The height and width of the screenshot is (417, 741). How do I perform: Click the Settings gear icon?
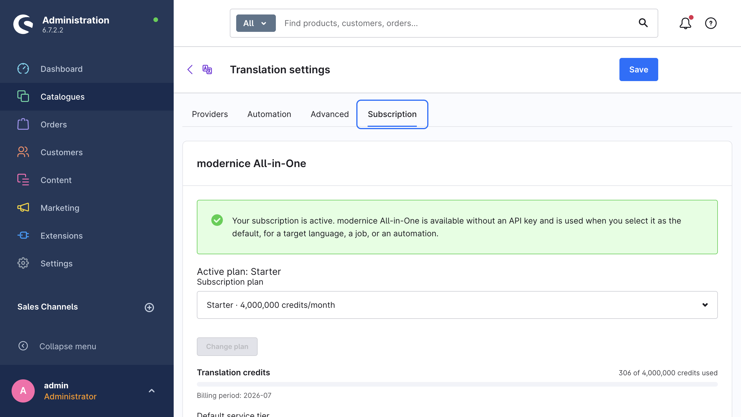pyautogui.click(x=23, y=263)
